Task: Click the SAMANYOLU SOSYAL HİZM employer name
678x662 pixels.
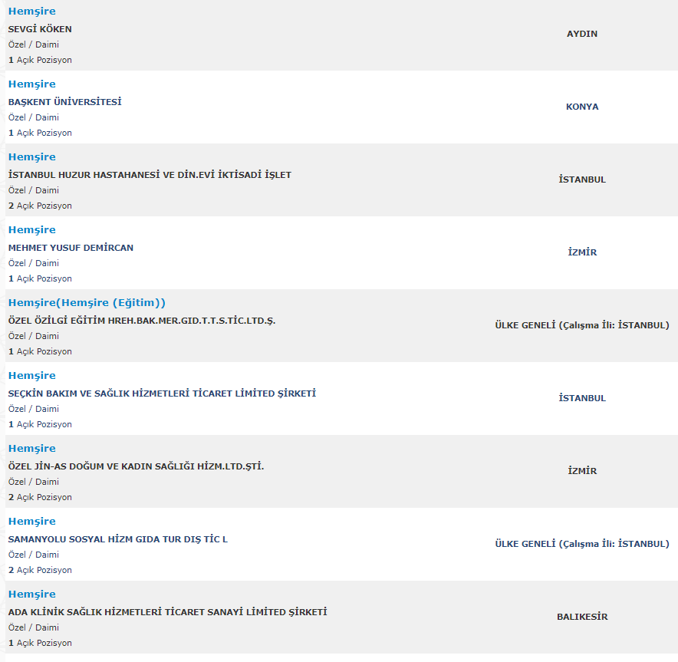Action: [118, 539]
